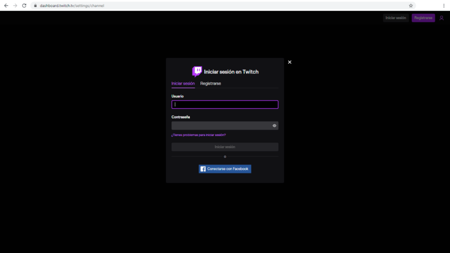Image resolution: width=450 pixels, height=253 pixels.
Task: Click the browser forward arrow
Action: point(15,6)
